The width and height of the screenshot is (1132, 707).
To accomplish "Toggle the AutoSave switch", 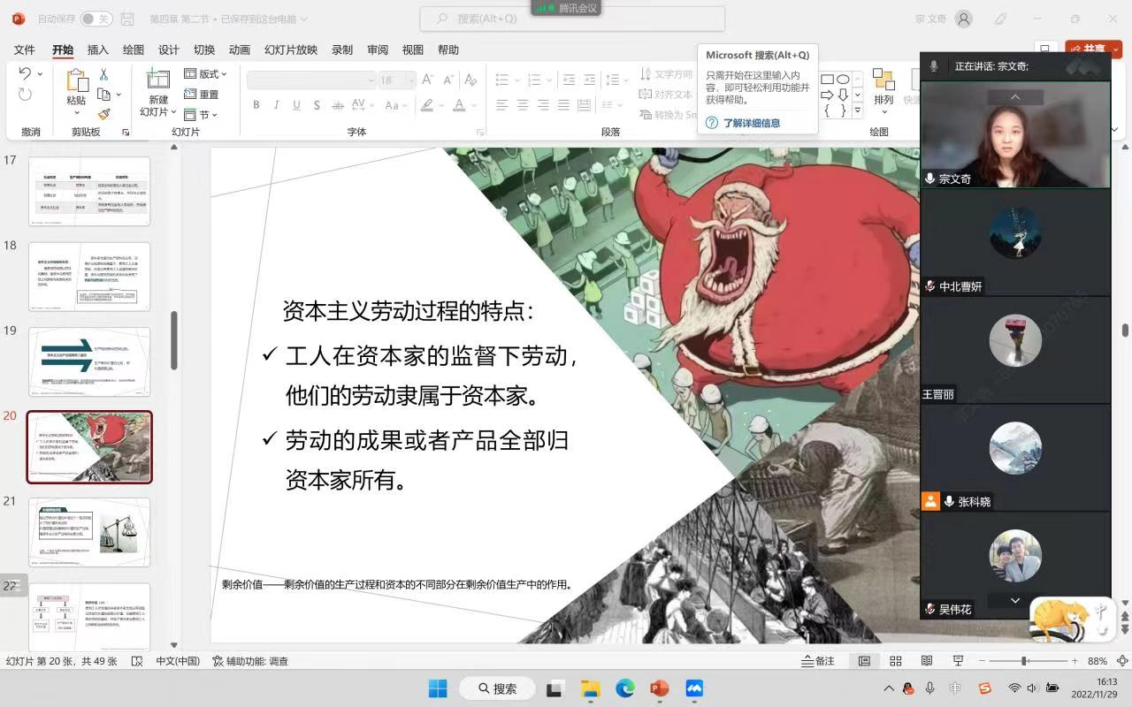I will [x=96, y=19].
